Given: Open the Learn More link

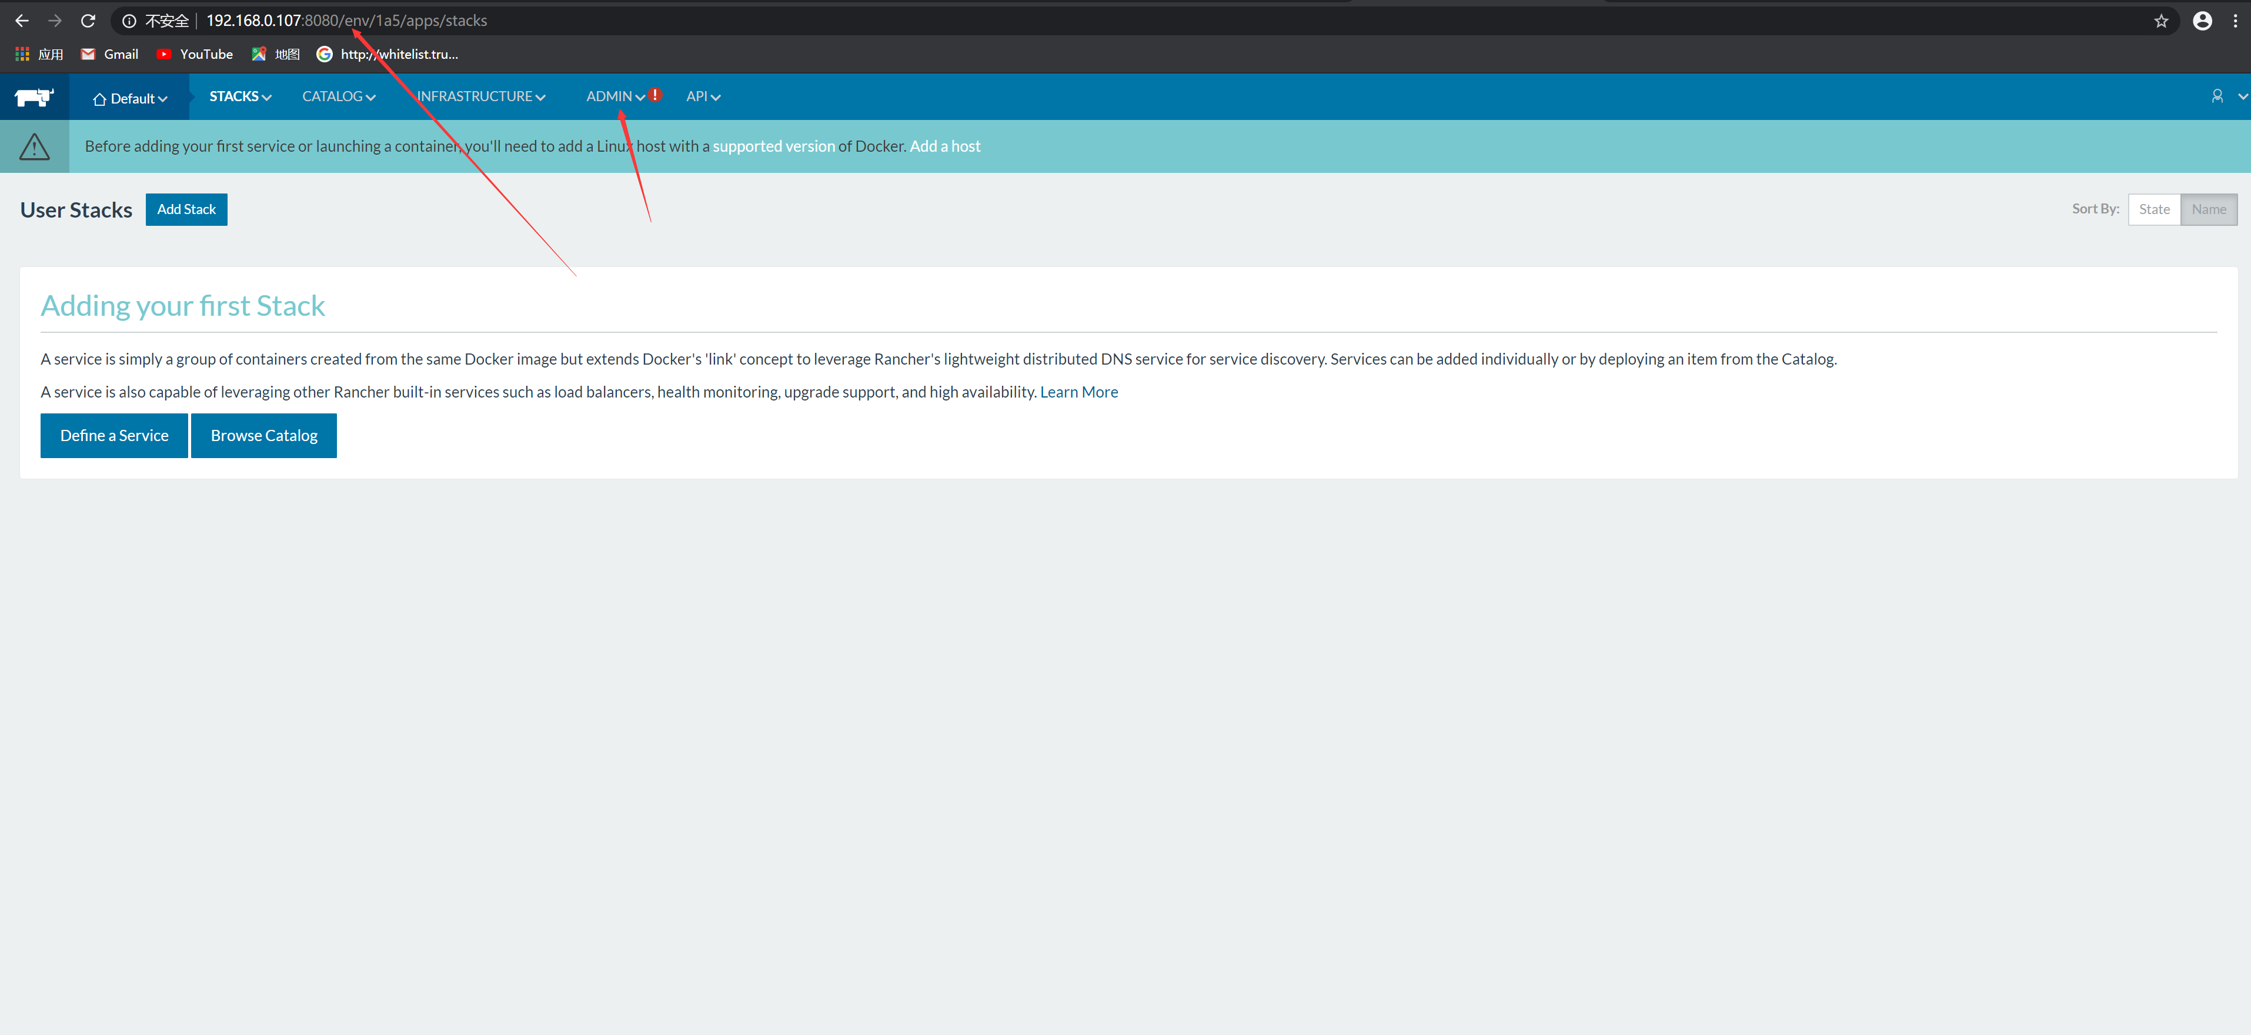Looking at the screenshot, I should point(1078,392).
